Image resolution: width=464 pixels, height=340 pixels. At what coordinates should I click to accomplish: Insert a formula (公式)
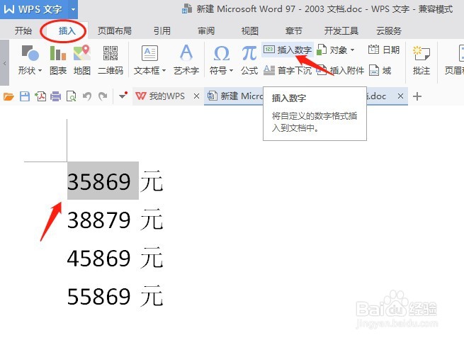(x=249, y=59)
